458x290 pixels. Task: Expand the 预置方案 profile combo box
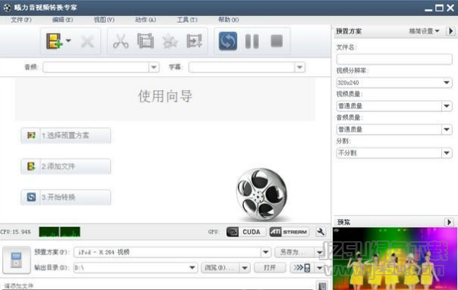pyautogui.click(x=265, y=252)
